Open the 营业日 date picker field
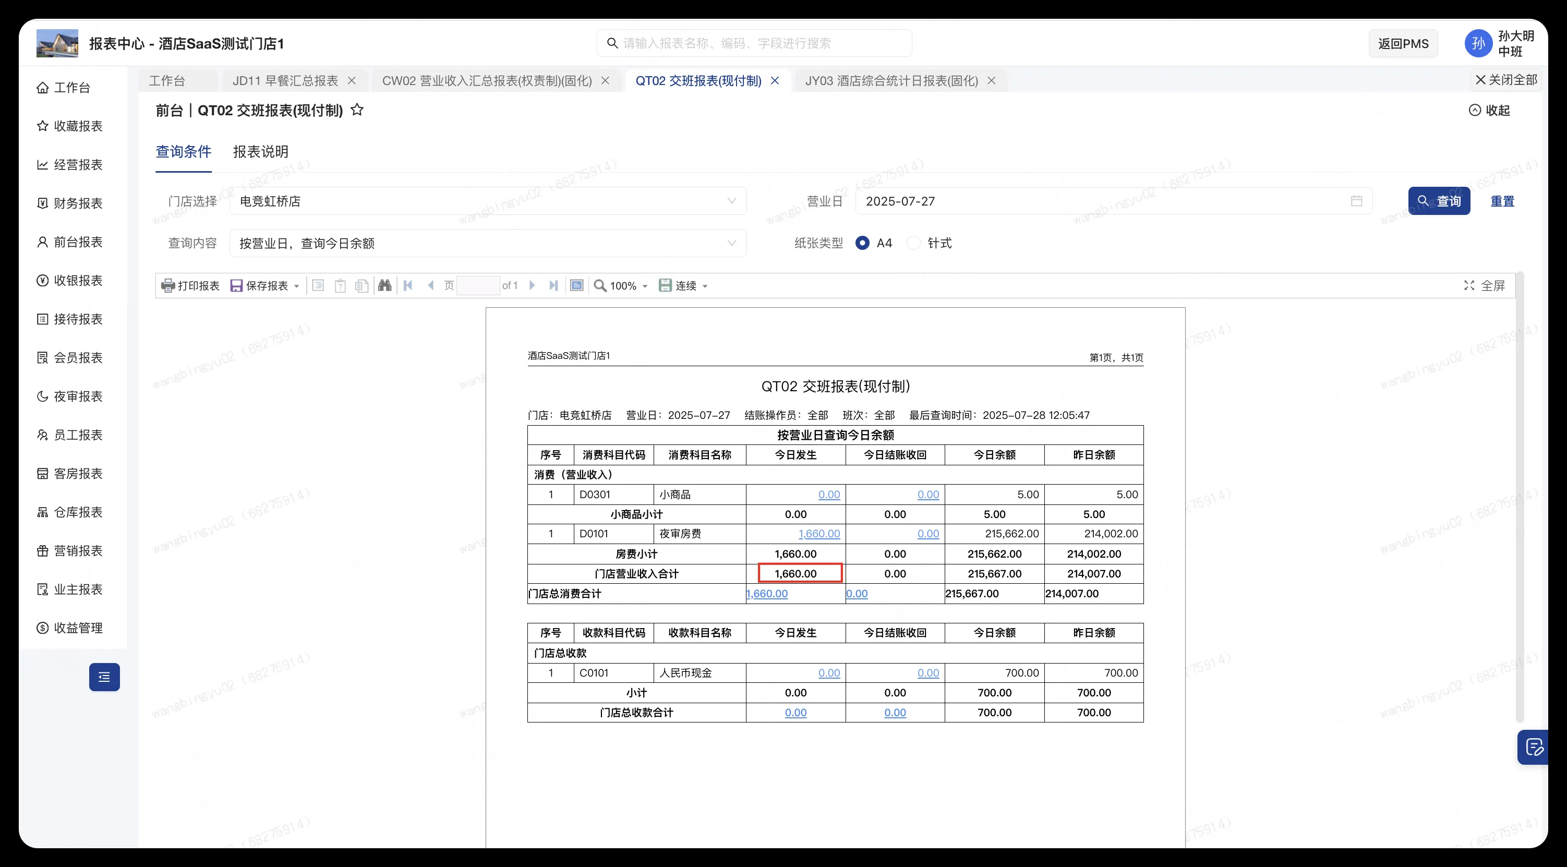The width and height of the screenshot is (1567, 867). [x=1114, y=201]
